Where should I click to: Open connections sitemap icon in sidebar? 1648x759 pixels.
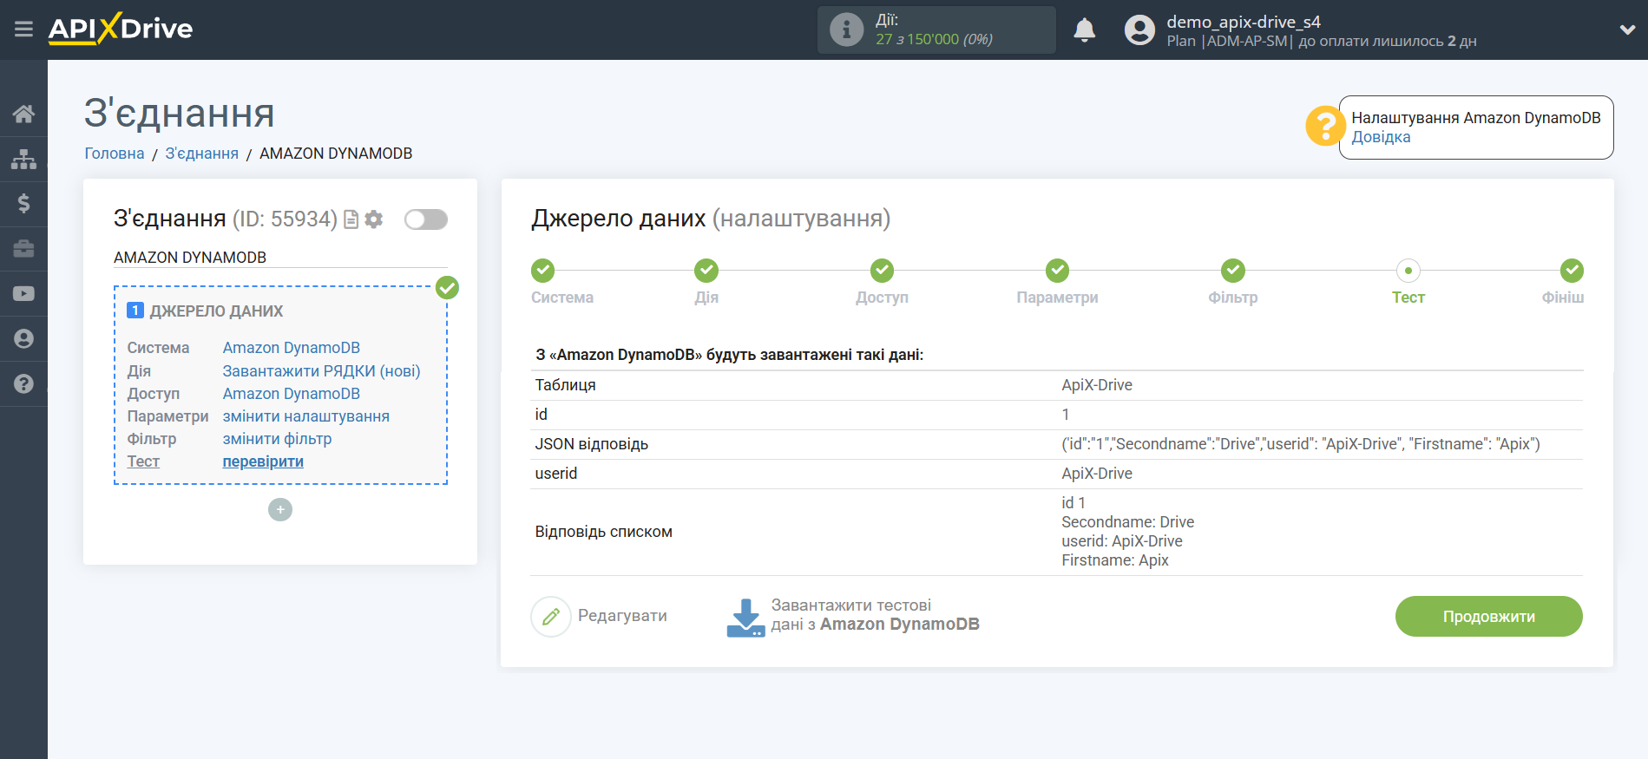pos(23,159)
